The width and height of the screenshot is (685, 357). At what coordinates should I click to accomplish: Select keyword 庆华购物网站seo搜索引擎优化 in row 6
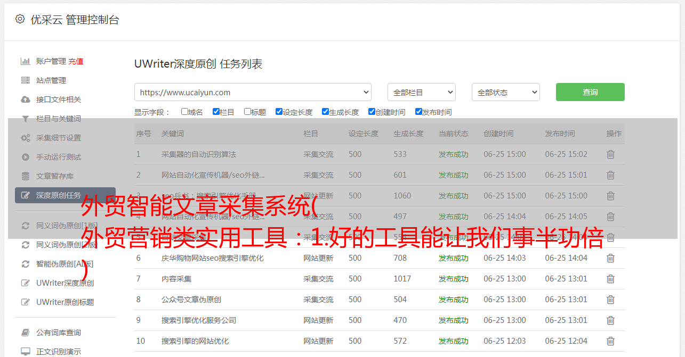click(212, 258)
